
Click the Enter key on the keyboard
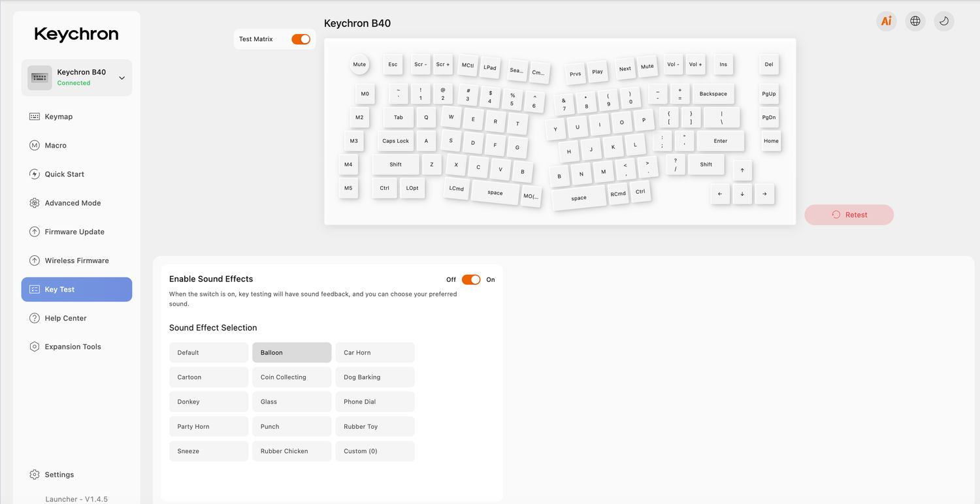[721, 141]
